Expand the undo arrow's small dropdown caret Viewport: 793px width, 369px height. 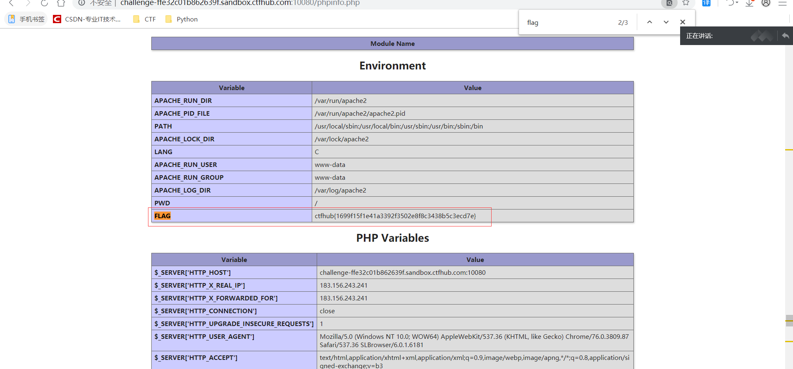click(737, 3)
